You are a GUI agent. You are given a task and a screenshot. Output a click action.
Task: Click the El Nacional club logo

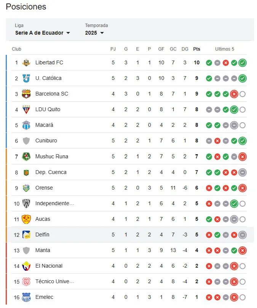26,266
